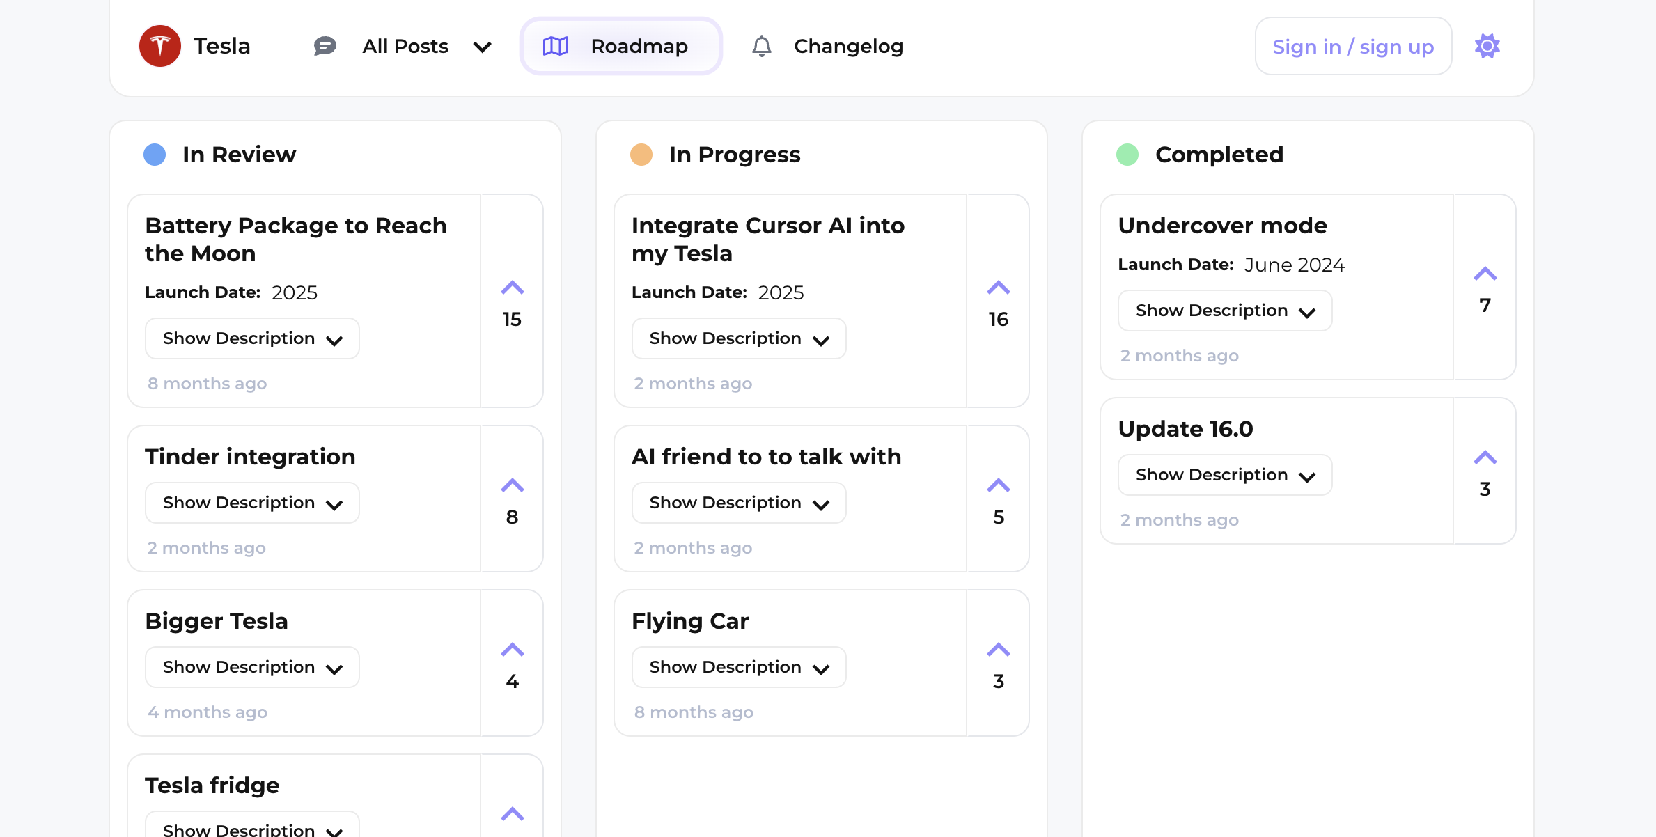The image size is (1656, 837).
Task: Toggle upvote on Bigger Tesla
Action: point(512,648)
